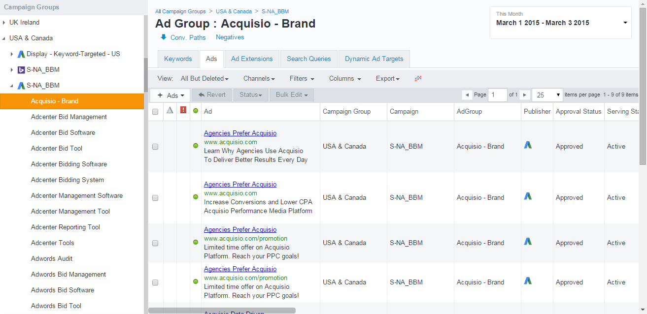The height and width of the screenshot is (314, 647).
Task: Switch to the Ad Extensions tab
Action: pyautogui.click(x=252, y=59)
